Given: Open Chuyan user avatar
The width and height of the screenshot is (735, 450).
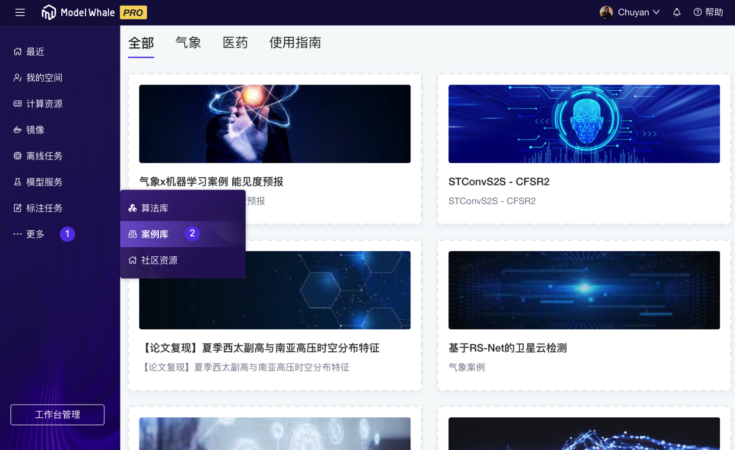Looking at the screenshot, I should [x=606, y=12].
